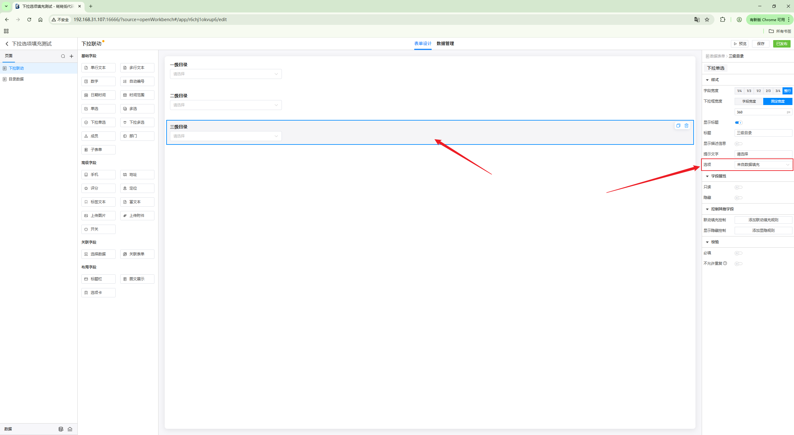Turn on the 必填 switch
This screenshot has width=794, height=435.
tap(738, 253)
